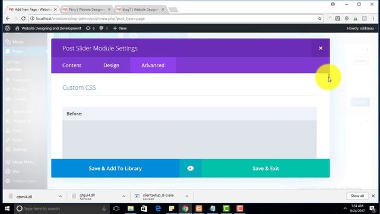Viewport: 380px width, 214px height.
Task: Open the updates counter showing 8
Action: coord(90,28)
